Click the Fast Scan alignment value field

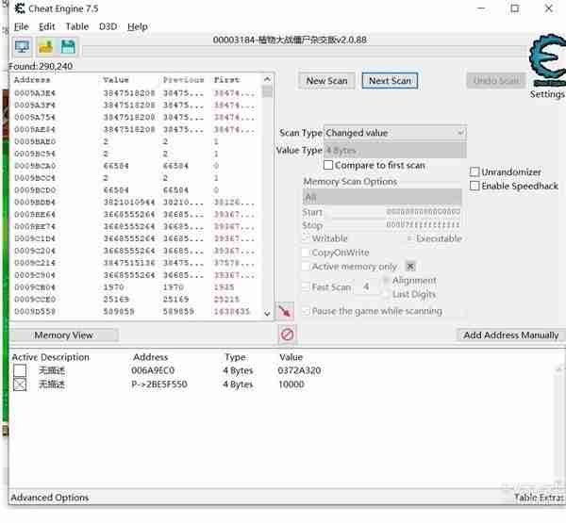[367, 287]
